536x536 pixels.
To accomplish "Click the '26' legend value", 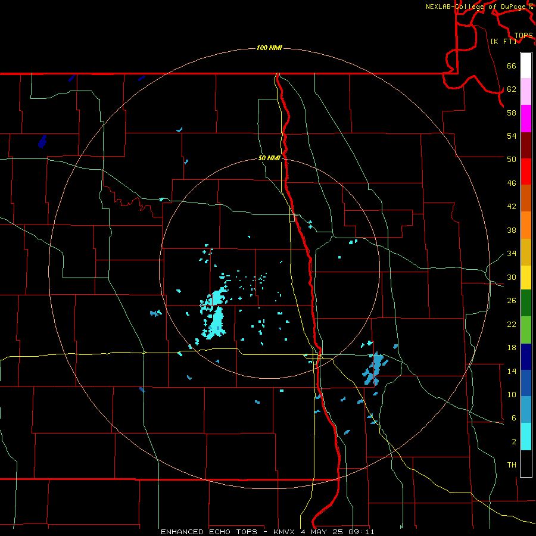I will pos(512,301).
